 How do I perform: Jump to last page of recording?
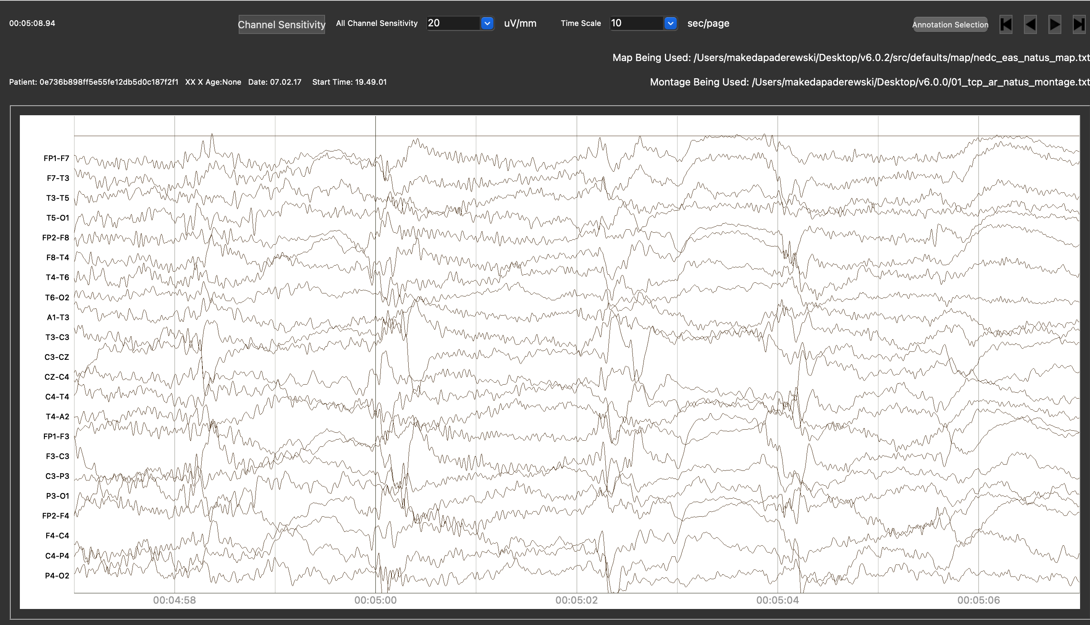click(x=1079, y=24)
